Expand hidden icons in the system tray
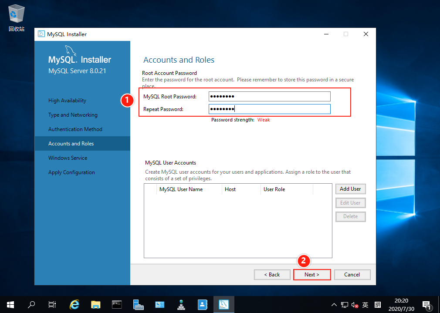The width and height of the screenshot is (440, 313). point(334,305)
